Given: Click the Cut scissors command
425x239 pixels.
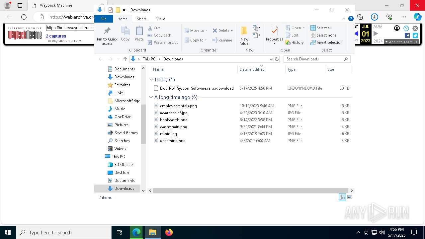Looking at the screenshot, I should click(154, 28).
